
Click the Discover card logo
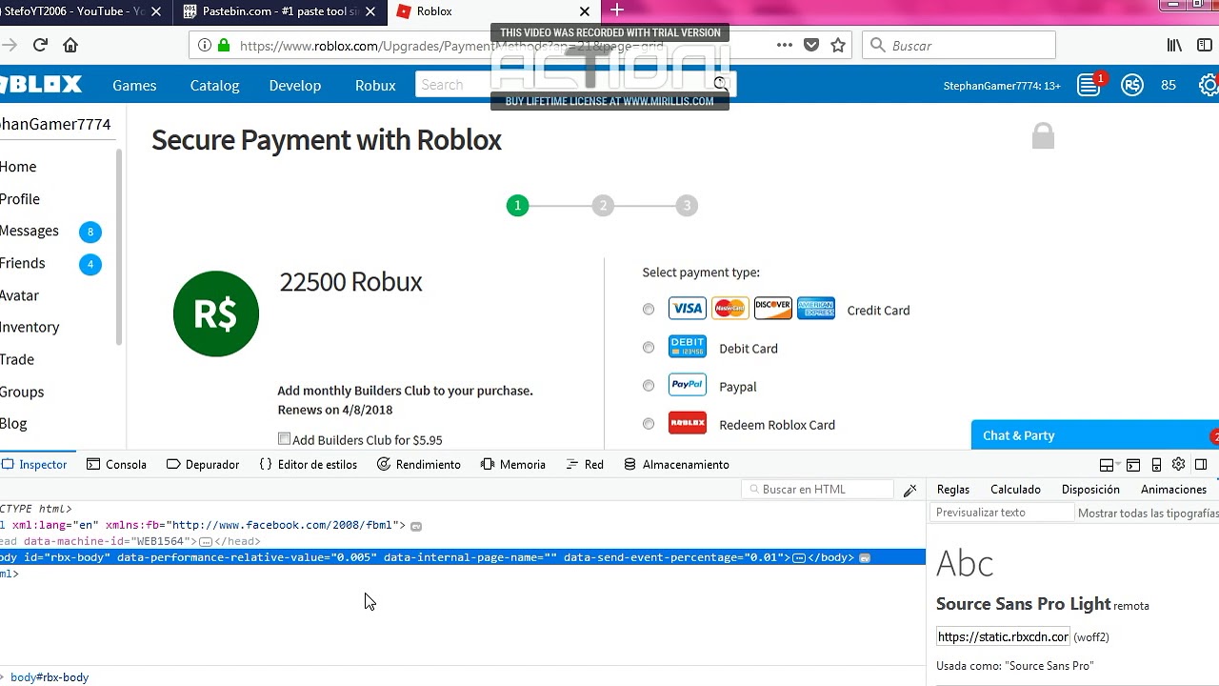pos(772,309)
